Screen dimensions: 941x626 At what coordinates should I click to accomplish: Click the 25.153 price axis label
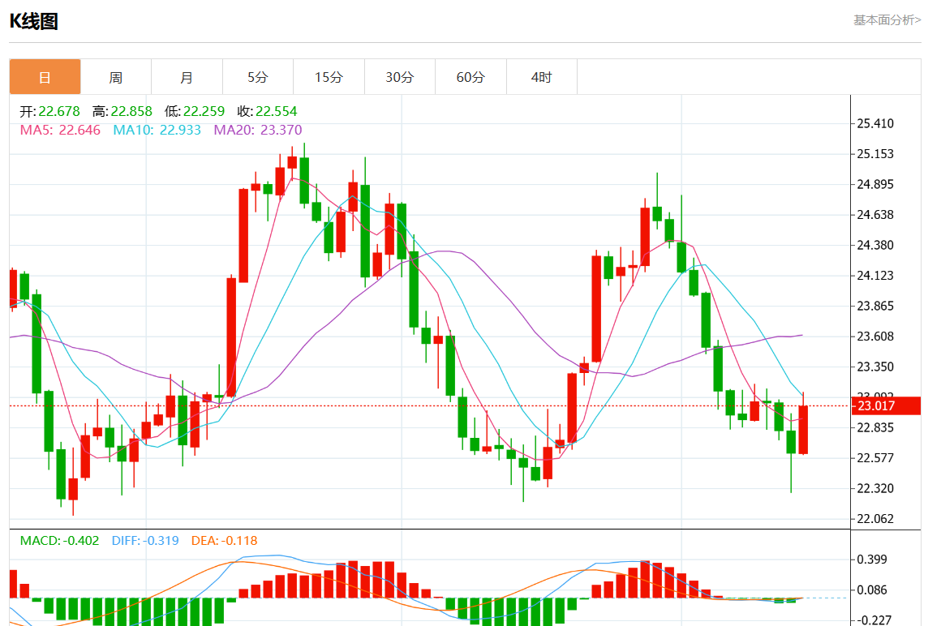coord(875,154)
